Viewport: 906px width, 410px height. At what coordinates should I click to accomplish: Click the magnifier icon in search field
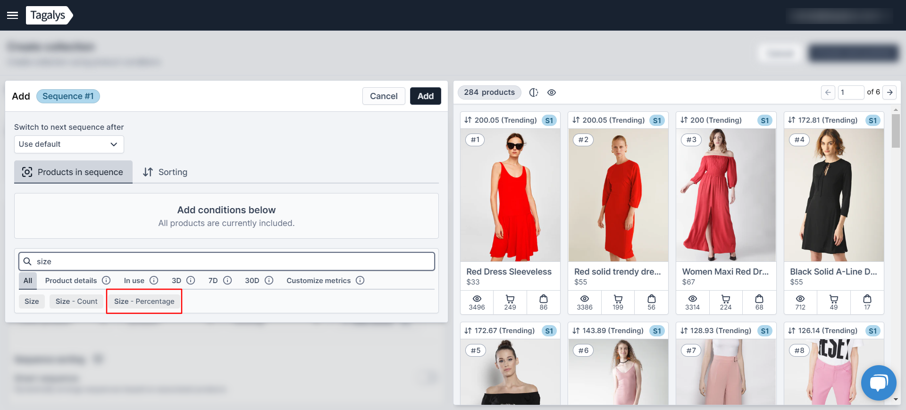[28, 261]
